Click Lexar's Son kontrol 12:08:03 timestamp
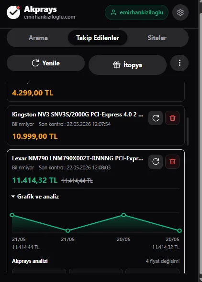 click(x=75, y=167)
